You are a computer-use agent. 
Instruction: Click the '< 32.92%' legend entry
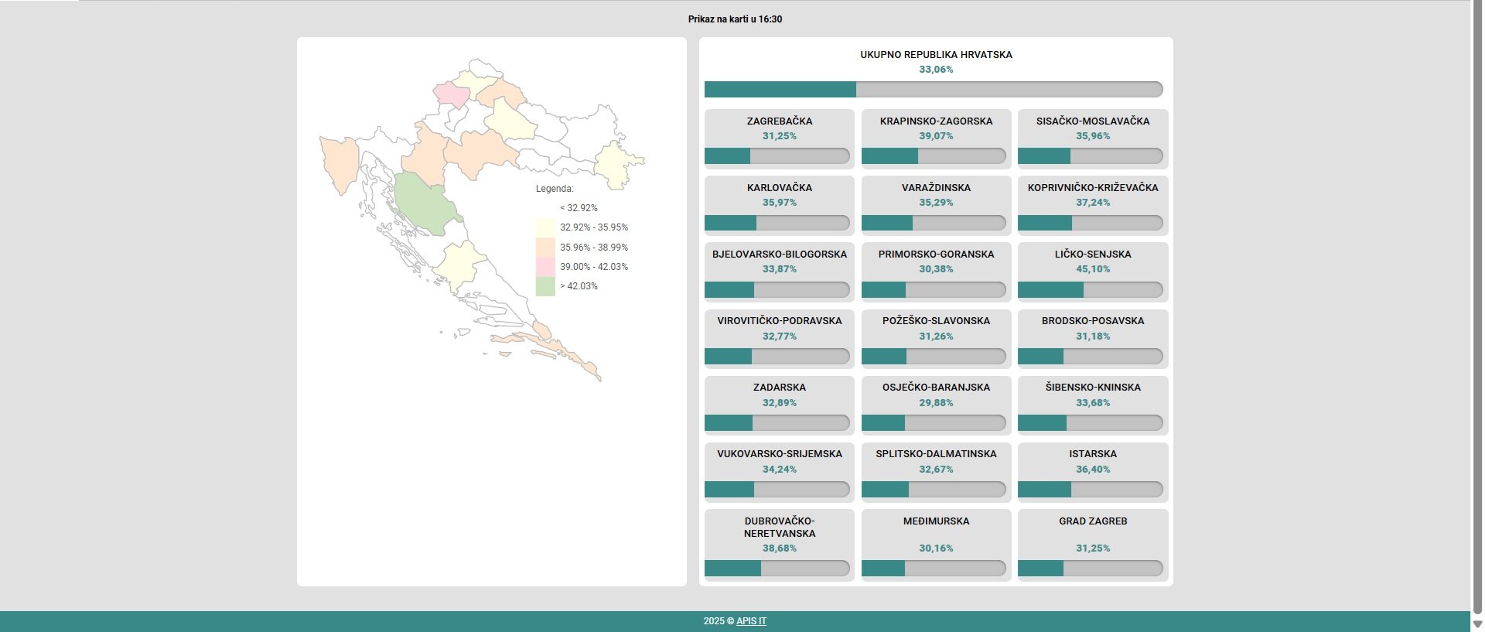[579, 208]
